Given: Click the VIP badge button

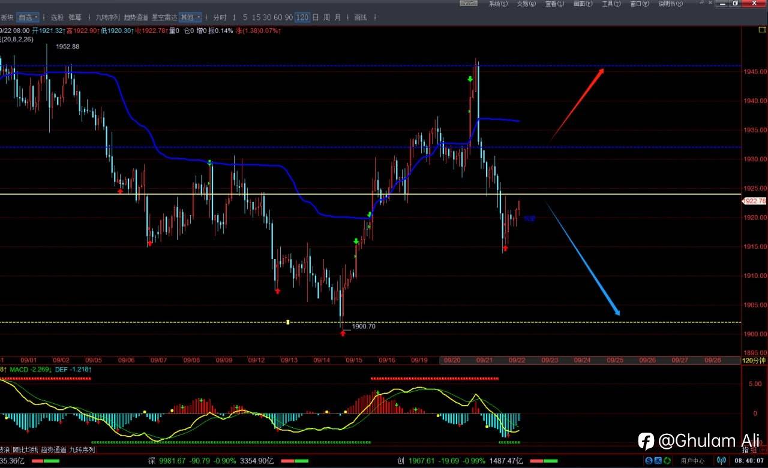Looking at the screenshot, I should point(469,4).
